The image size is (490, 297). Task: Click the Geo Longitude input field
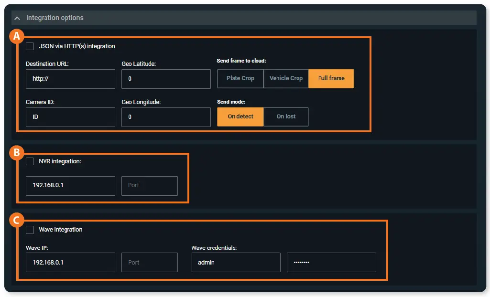click(x=166, y=117)
